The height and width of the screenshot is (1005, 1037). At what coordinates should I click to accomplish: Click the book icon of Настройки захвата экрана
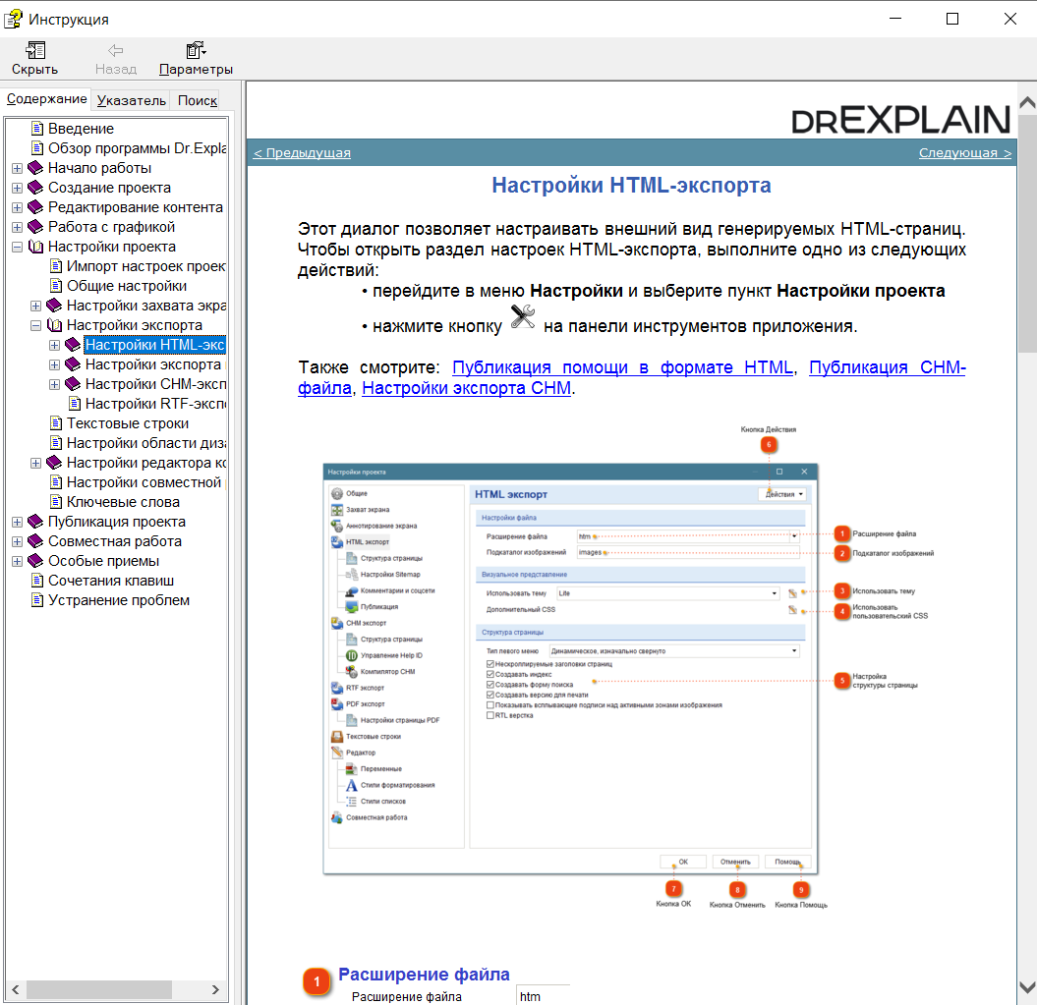click(x=54, y=306)
